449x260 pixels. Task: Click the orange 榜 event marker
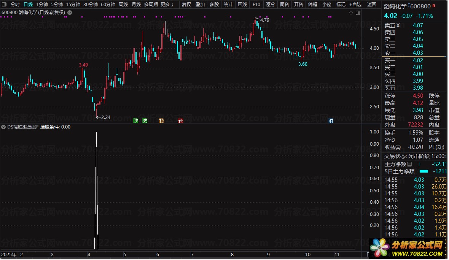[x=161, y=121]
